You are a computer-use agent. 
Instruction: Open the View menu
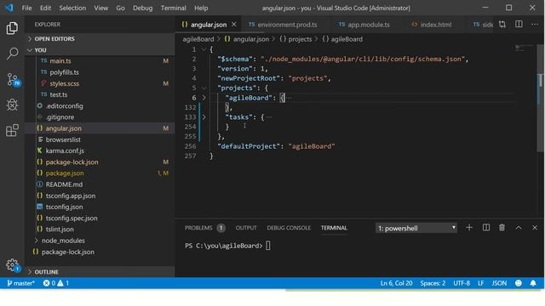pyautogui.click(x=100, y=8)
